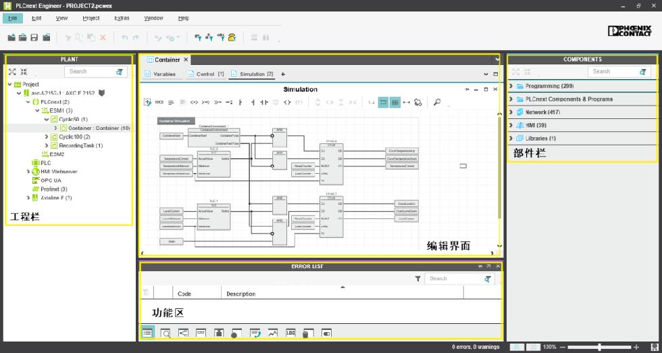Click the Redo arrow in main toolbar
The height and width of the screenshot is (353, 662).
[x=136, y=38]
